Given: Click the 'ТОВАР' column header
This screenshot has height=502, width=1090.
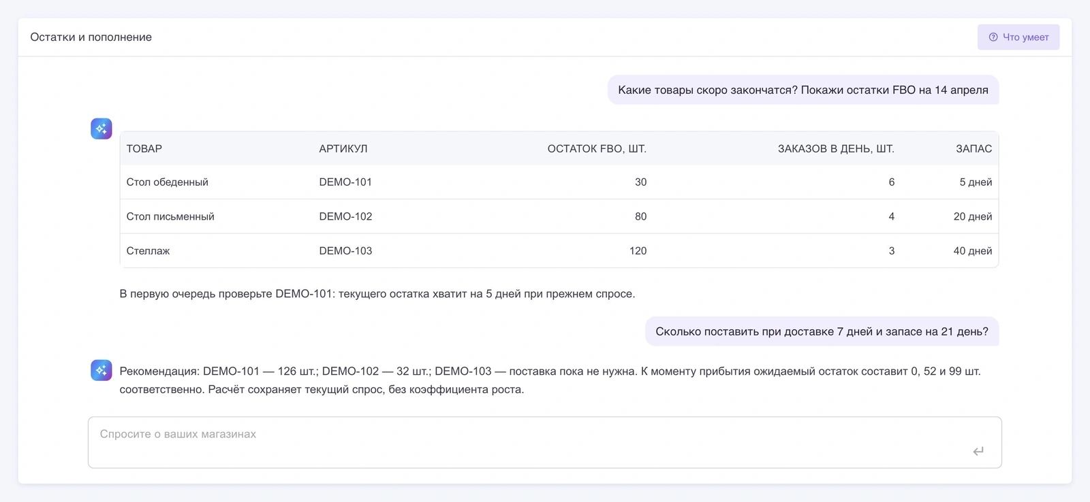Looking at the screenshot, I should 144,149.
